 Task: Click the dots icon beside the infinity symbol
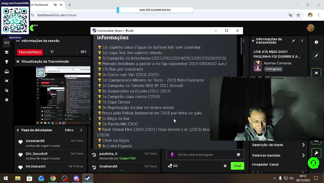(x=170, y=166)
